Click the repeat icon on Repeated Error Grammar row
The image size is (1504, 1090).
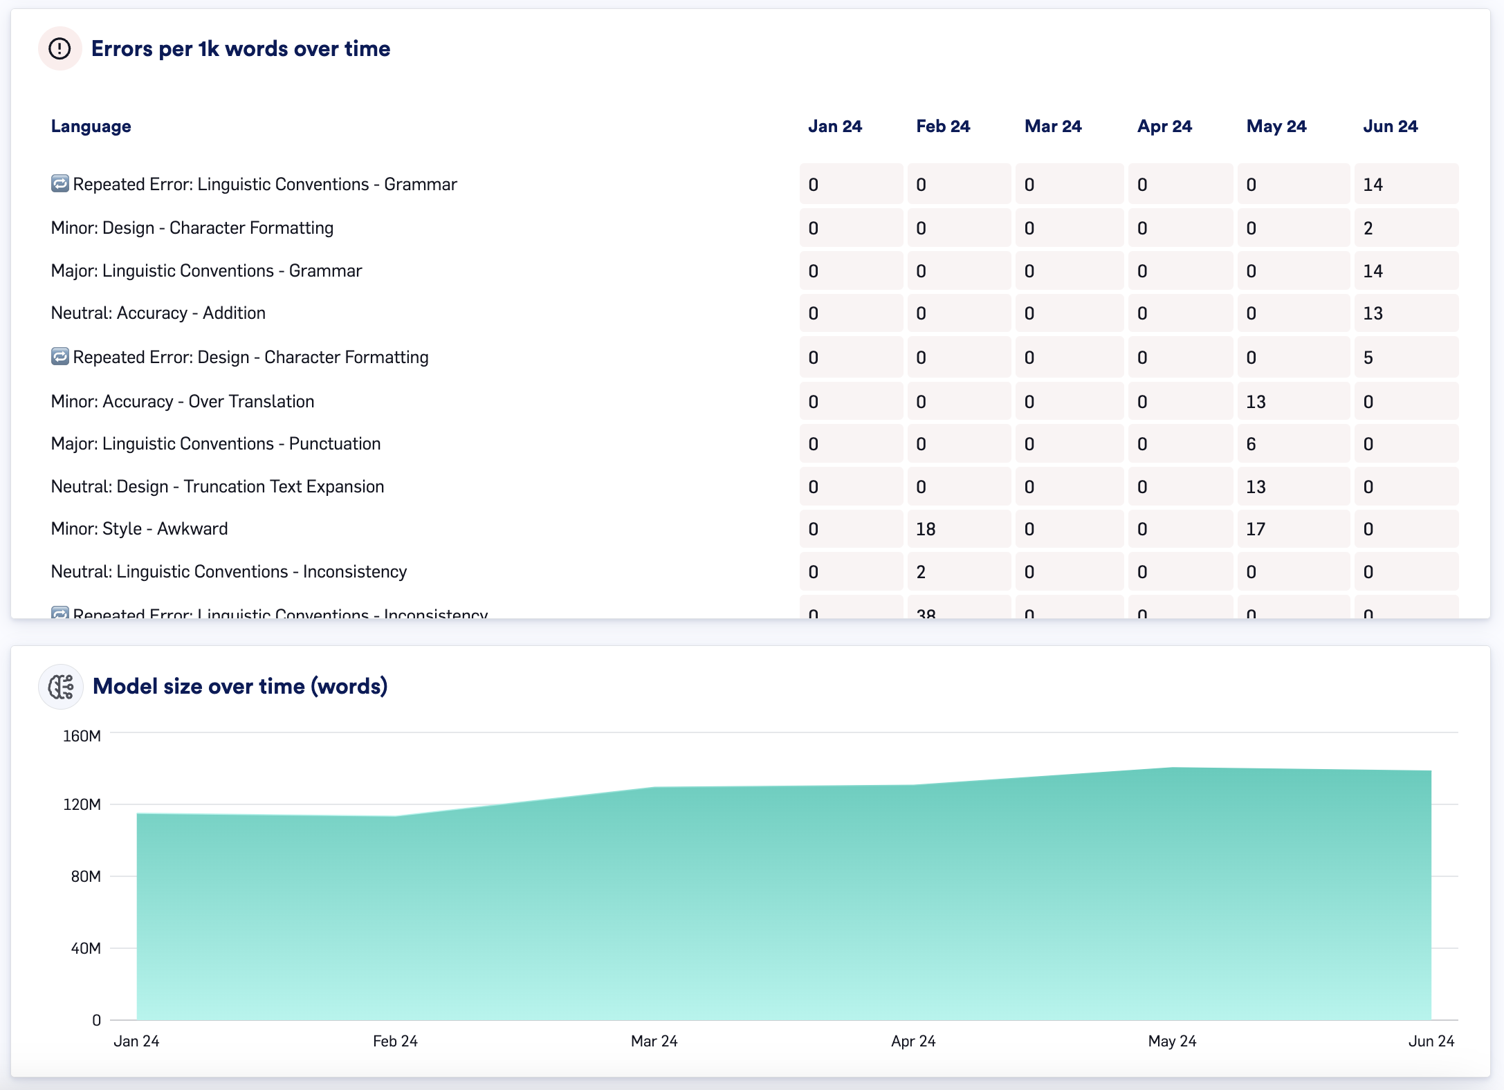[60, 183]
